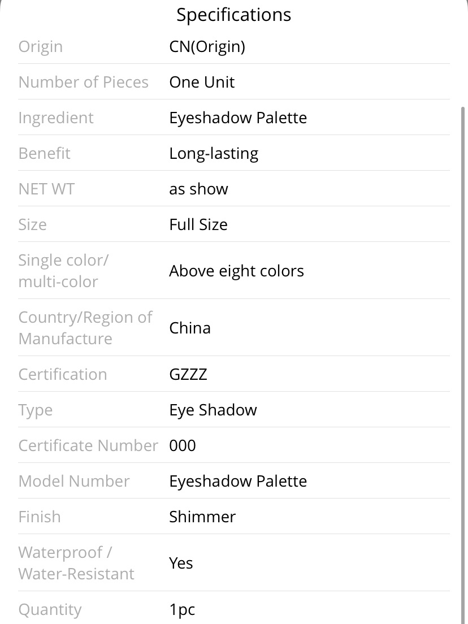Tap the NET WT label
The width and height of the screenshot is (468, 624).
(x=46, y=189)
